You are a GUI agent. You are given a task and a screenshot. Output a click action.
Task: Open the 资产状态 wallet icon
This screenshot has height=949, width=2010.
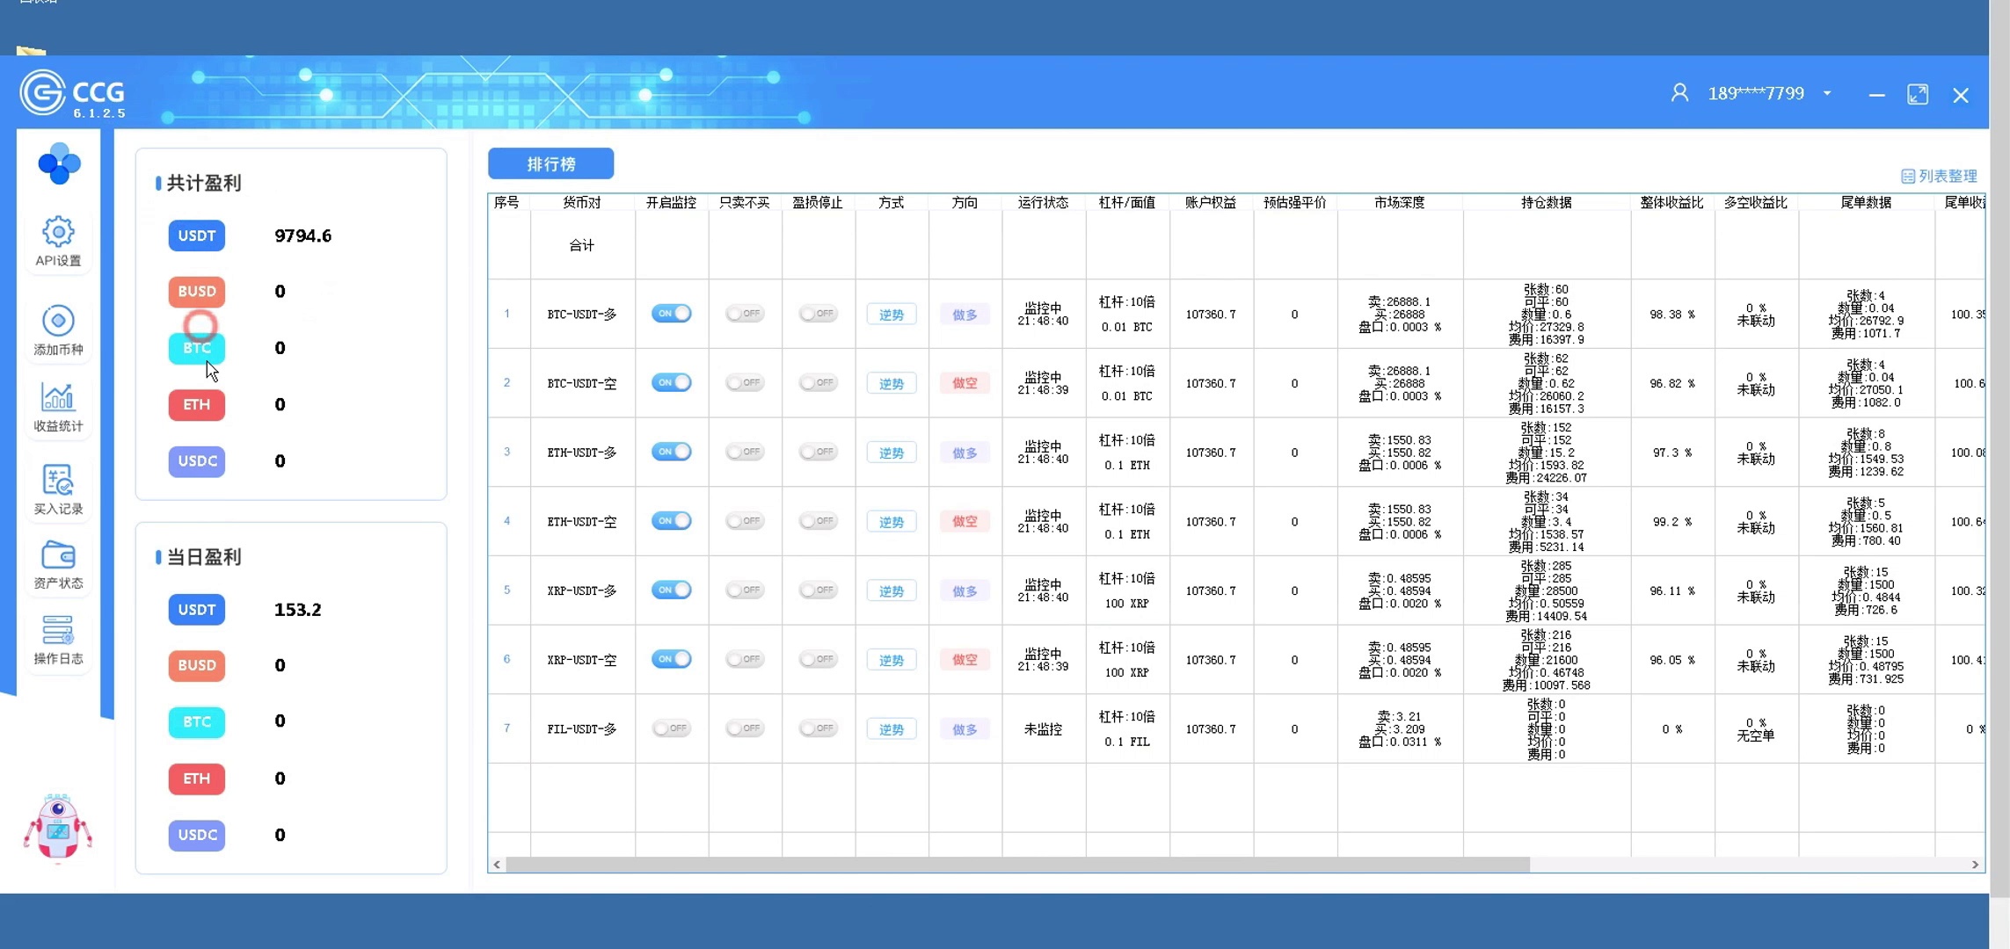click(x=58, y=556)
